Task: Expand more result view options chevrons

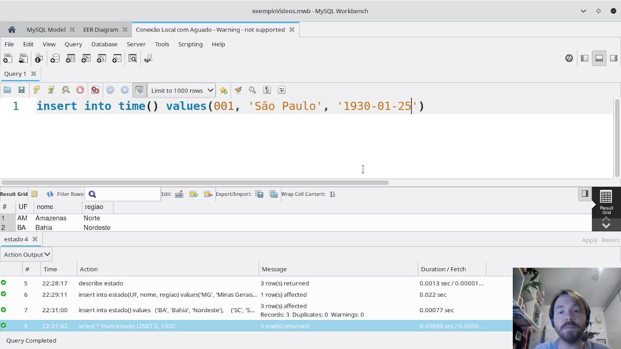Action: point(606,223)
